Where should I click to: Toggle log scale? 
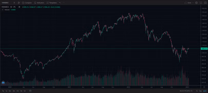[200, 91]
